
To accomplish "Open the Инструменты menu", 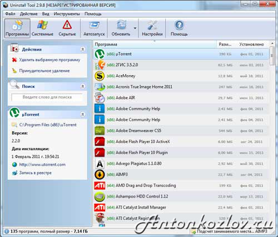I will click(x=67, y=14).
